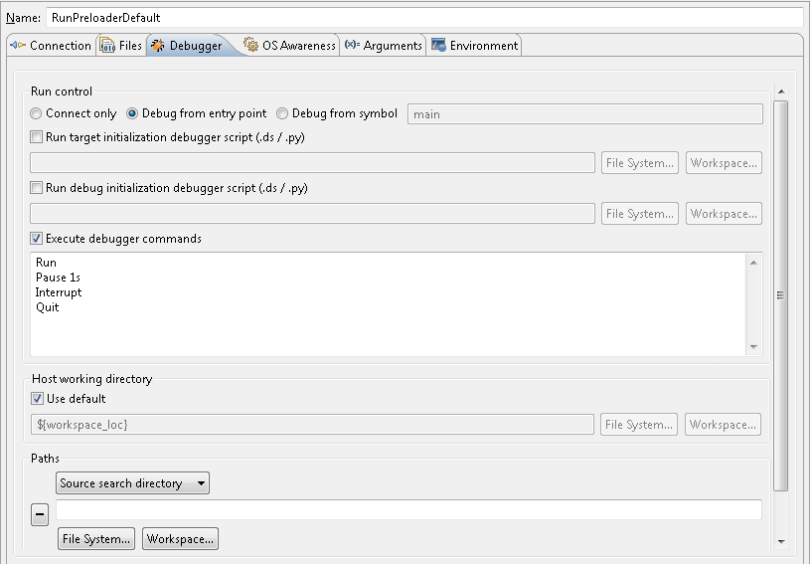Click the 'Run' command line
The width and height of the screenshot is (810, 564).
[46, 263]
